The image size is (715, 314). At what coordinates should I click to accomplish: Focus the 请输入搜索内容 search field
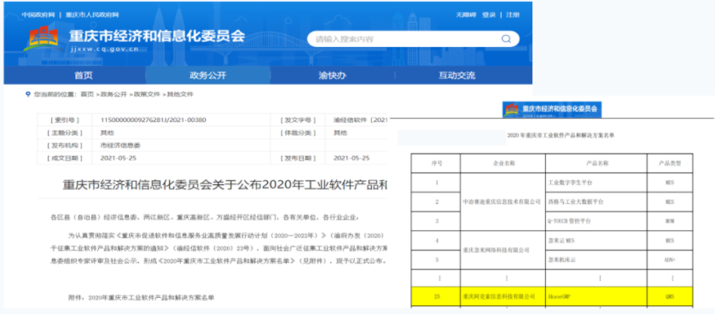click(x=413, y=38)
